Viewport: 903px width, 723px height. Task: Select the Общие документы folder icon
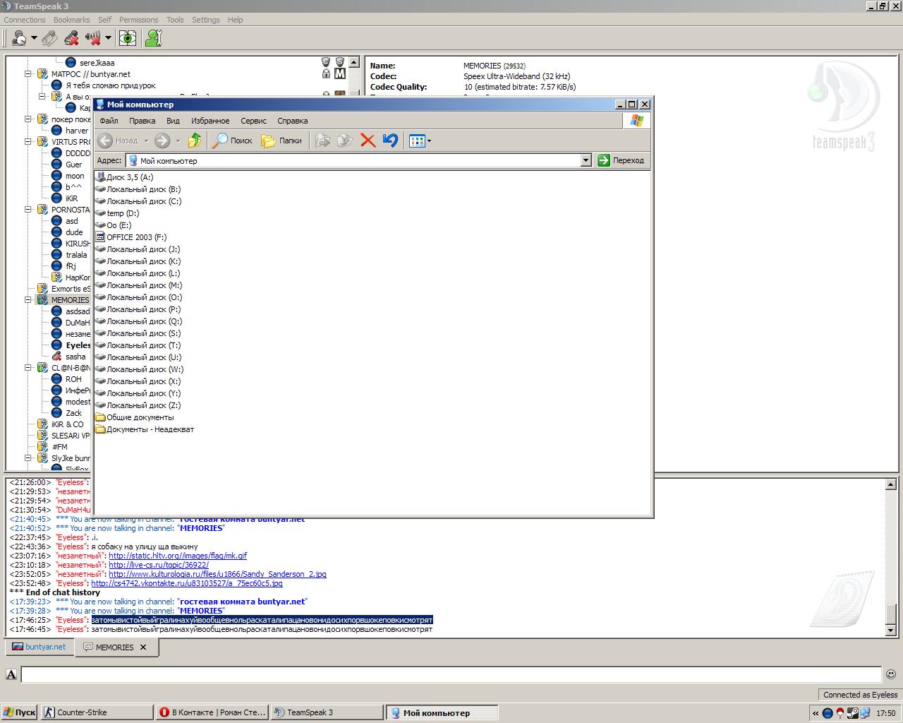pos(100,417)
